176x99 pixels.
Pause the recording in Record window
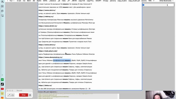pos(30,95)
